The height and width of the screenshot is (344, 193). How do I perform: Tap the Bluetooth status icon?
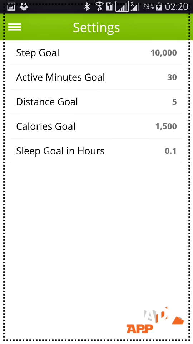click(x=87, y=6)
